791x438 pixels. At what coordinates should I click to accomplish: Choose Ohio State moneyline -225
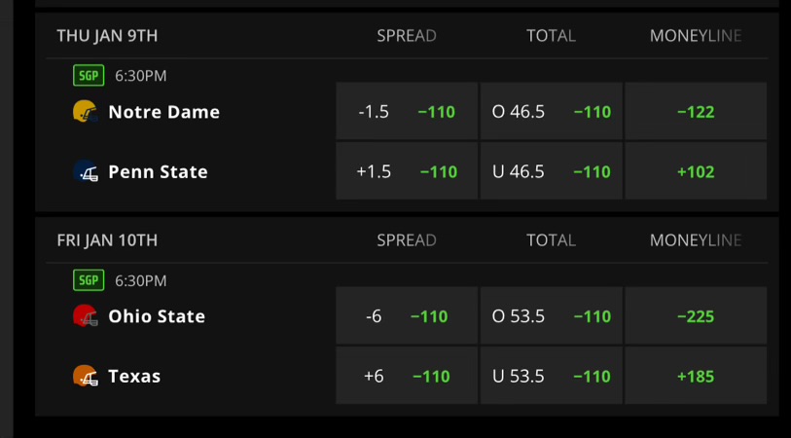[696, 316]
